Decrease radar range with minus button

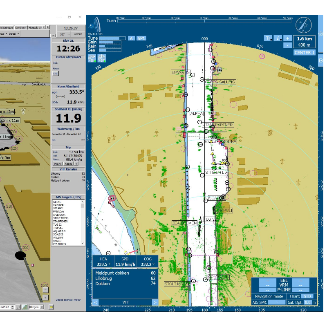(288, 45)
